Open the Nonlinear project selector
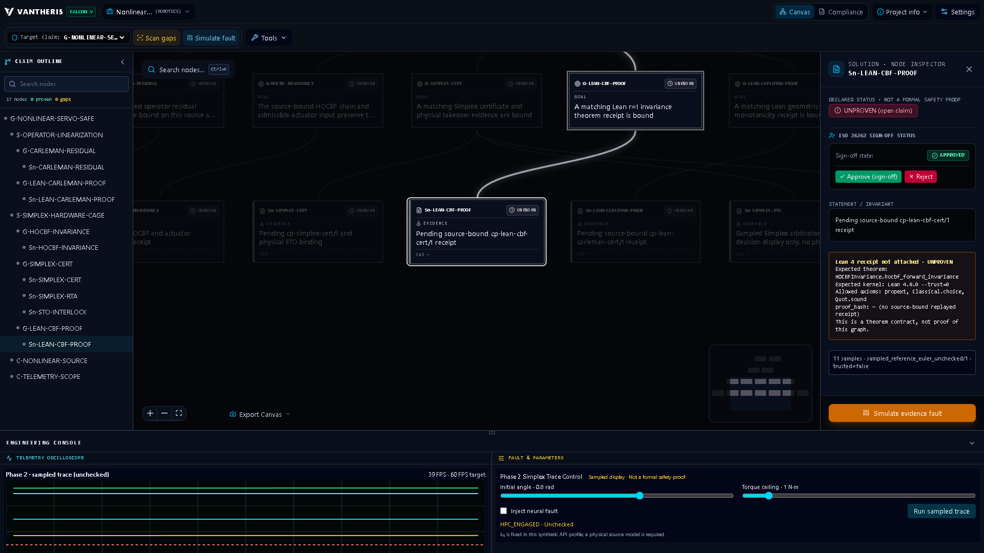 [x=148, y=12]
